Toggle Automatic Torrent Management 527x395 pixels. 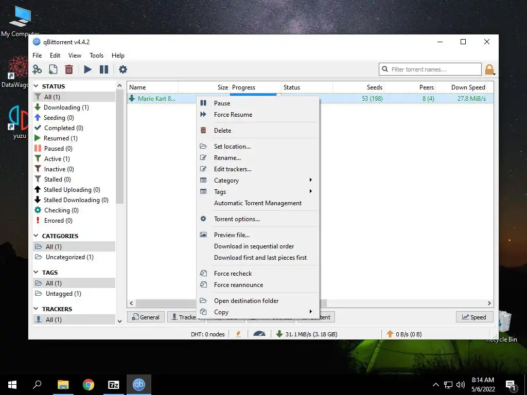tap(257, 203)
